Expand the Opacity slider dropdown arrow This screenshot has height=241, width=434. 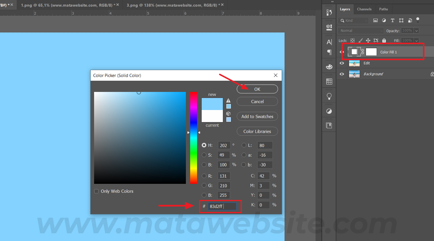[x=417, y=31]
